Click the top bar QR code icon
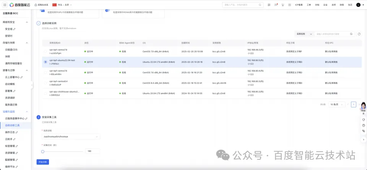367x170 pixels. [x=269, y=5]
